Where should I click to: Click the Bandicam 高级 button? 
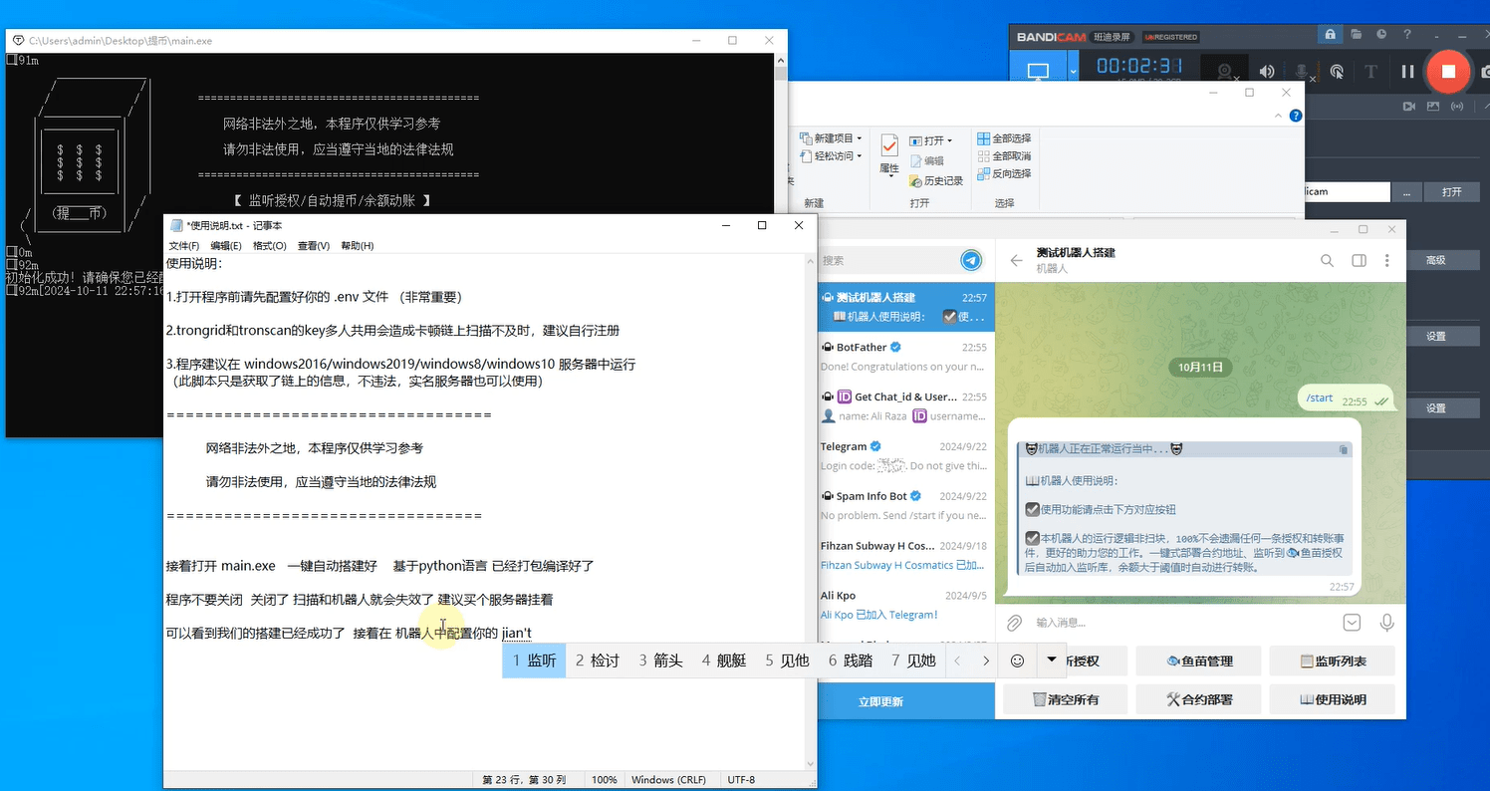pos(1435,260)
